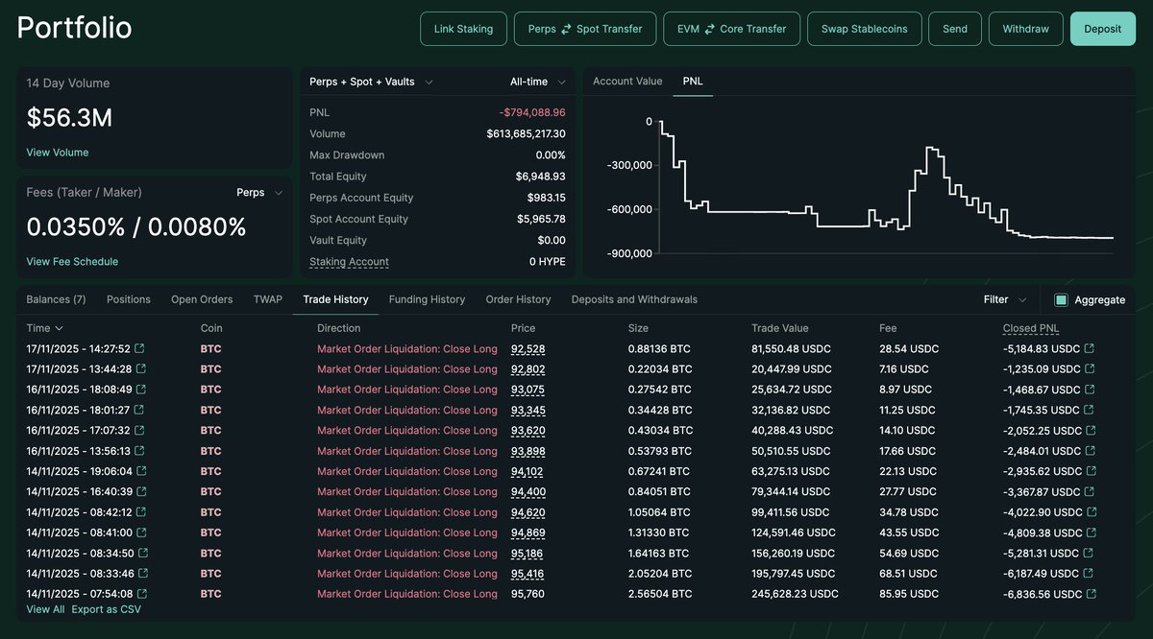Sort trades by Time column
The width and height of the screenshot is (1153, 639).
point(45,328)
